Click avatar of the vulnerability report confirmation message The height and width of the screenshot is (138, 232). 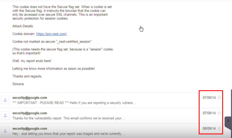5,115
